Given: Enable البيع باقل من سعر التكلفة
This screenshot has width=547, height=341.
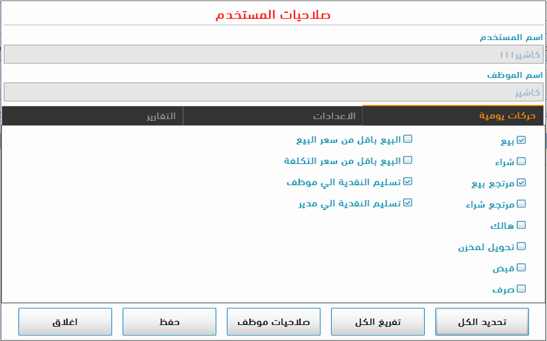Looking at the screenshot, I should [x=408, y=160].
